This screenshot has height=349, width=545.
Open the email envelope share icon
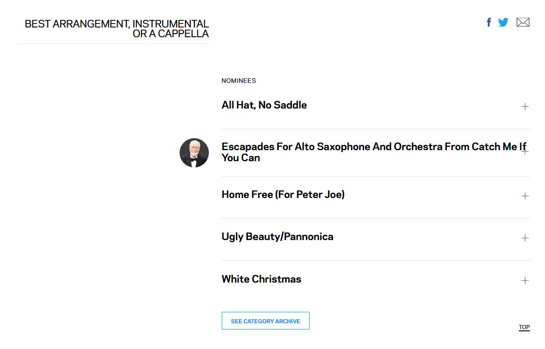523,22
